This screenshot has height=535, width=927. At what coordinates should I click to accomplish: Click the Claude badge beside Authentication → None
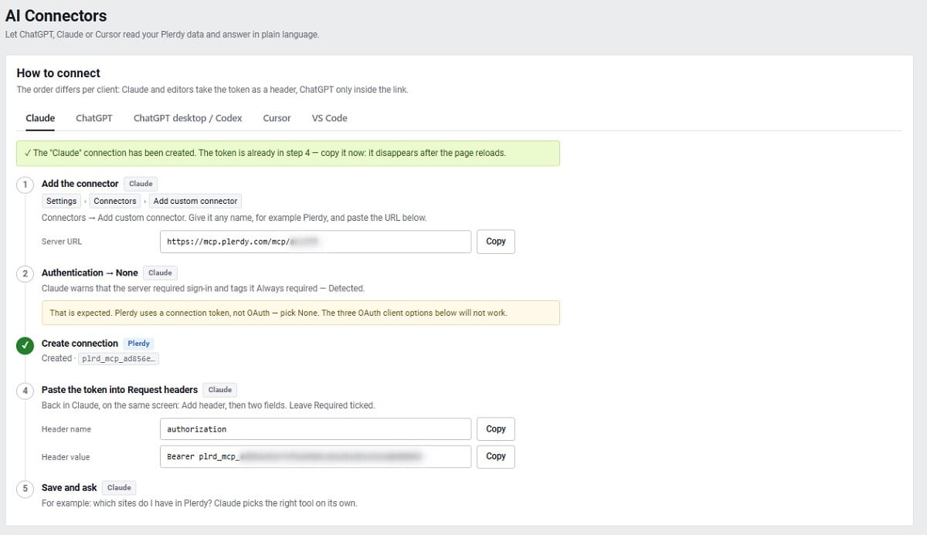pos(160,273)
